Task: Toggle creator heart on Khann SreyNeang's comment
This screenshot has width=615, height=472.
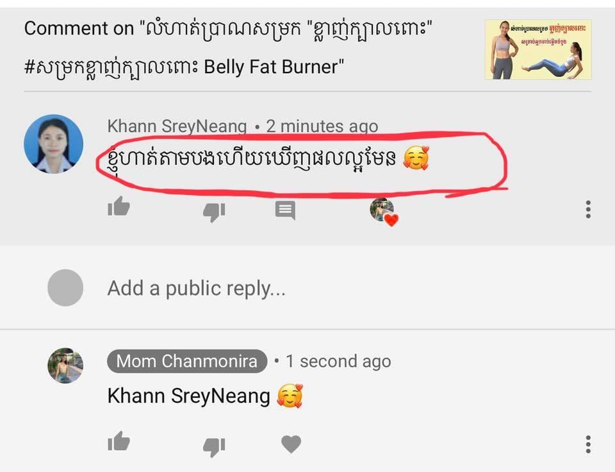Action: pos(384,212)
